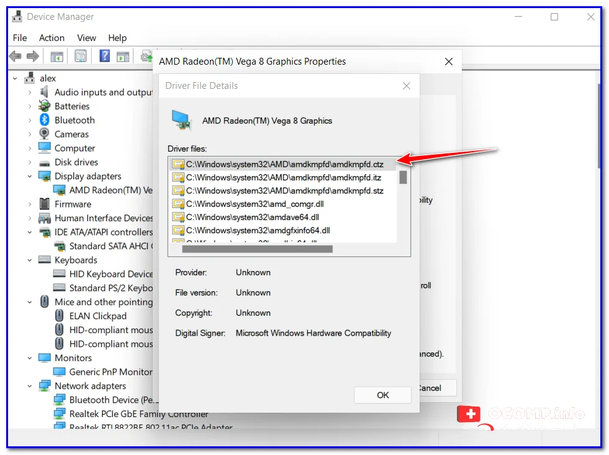The height and width of the screenshot is (455, 609).
Task: Open the Help menu
Action: tap(117, 38)
